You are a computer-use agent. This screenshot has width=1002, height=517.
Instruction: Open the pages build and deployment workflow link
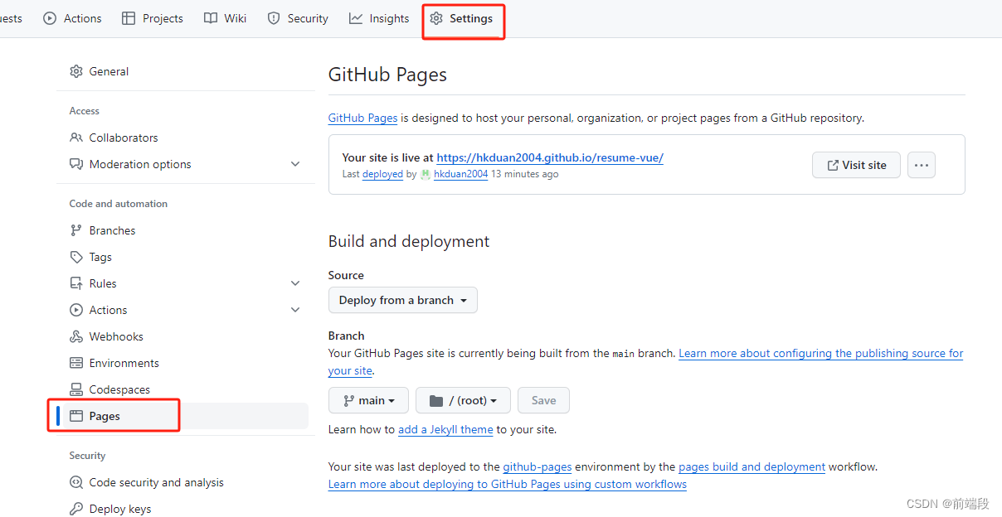pyautogui.click(x=751, y=466)
